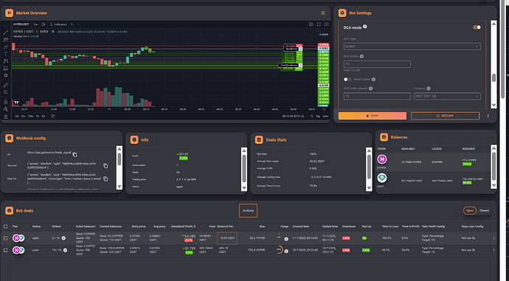Take a chart snapshot with camera icon
This screenshot has width=509, height=281.
tap(326, 24)
